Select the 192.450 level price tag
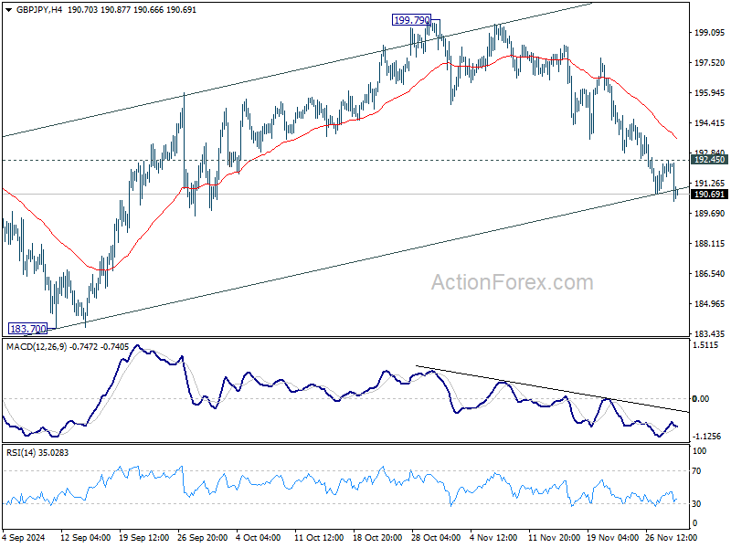This screenshot has height=548, width=731. tap(709, 160)
